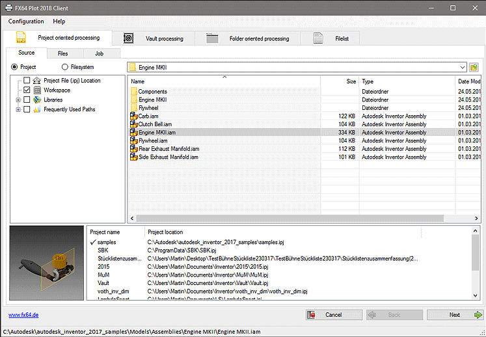Click the project list vertical scrollbar thumb
Image resolution: width=486 pixels, height=337 pixels.
pyautogui.click(x=475, y=252)
